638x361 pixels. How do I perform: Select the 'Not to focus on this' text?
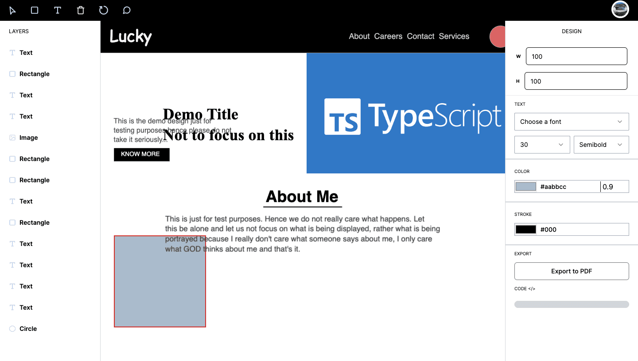[229, 135]
